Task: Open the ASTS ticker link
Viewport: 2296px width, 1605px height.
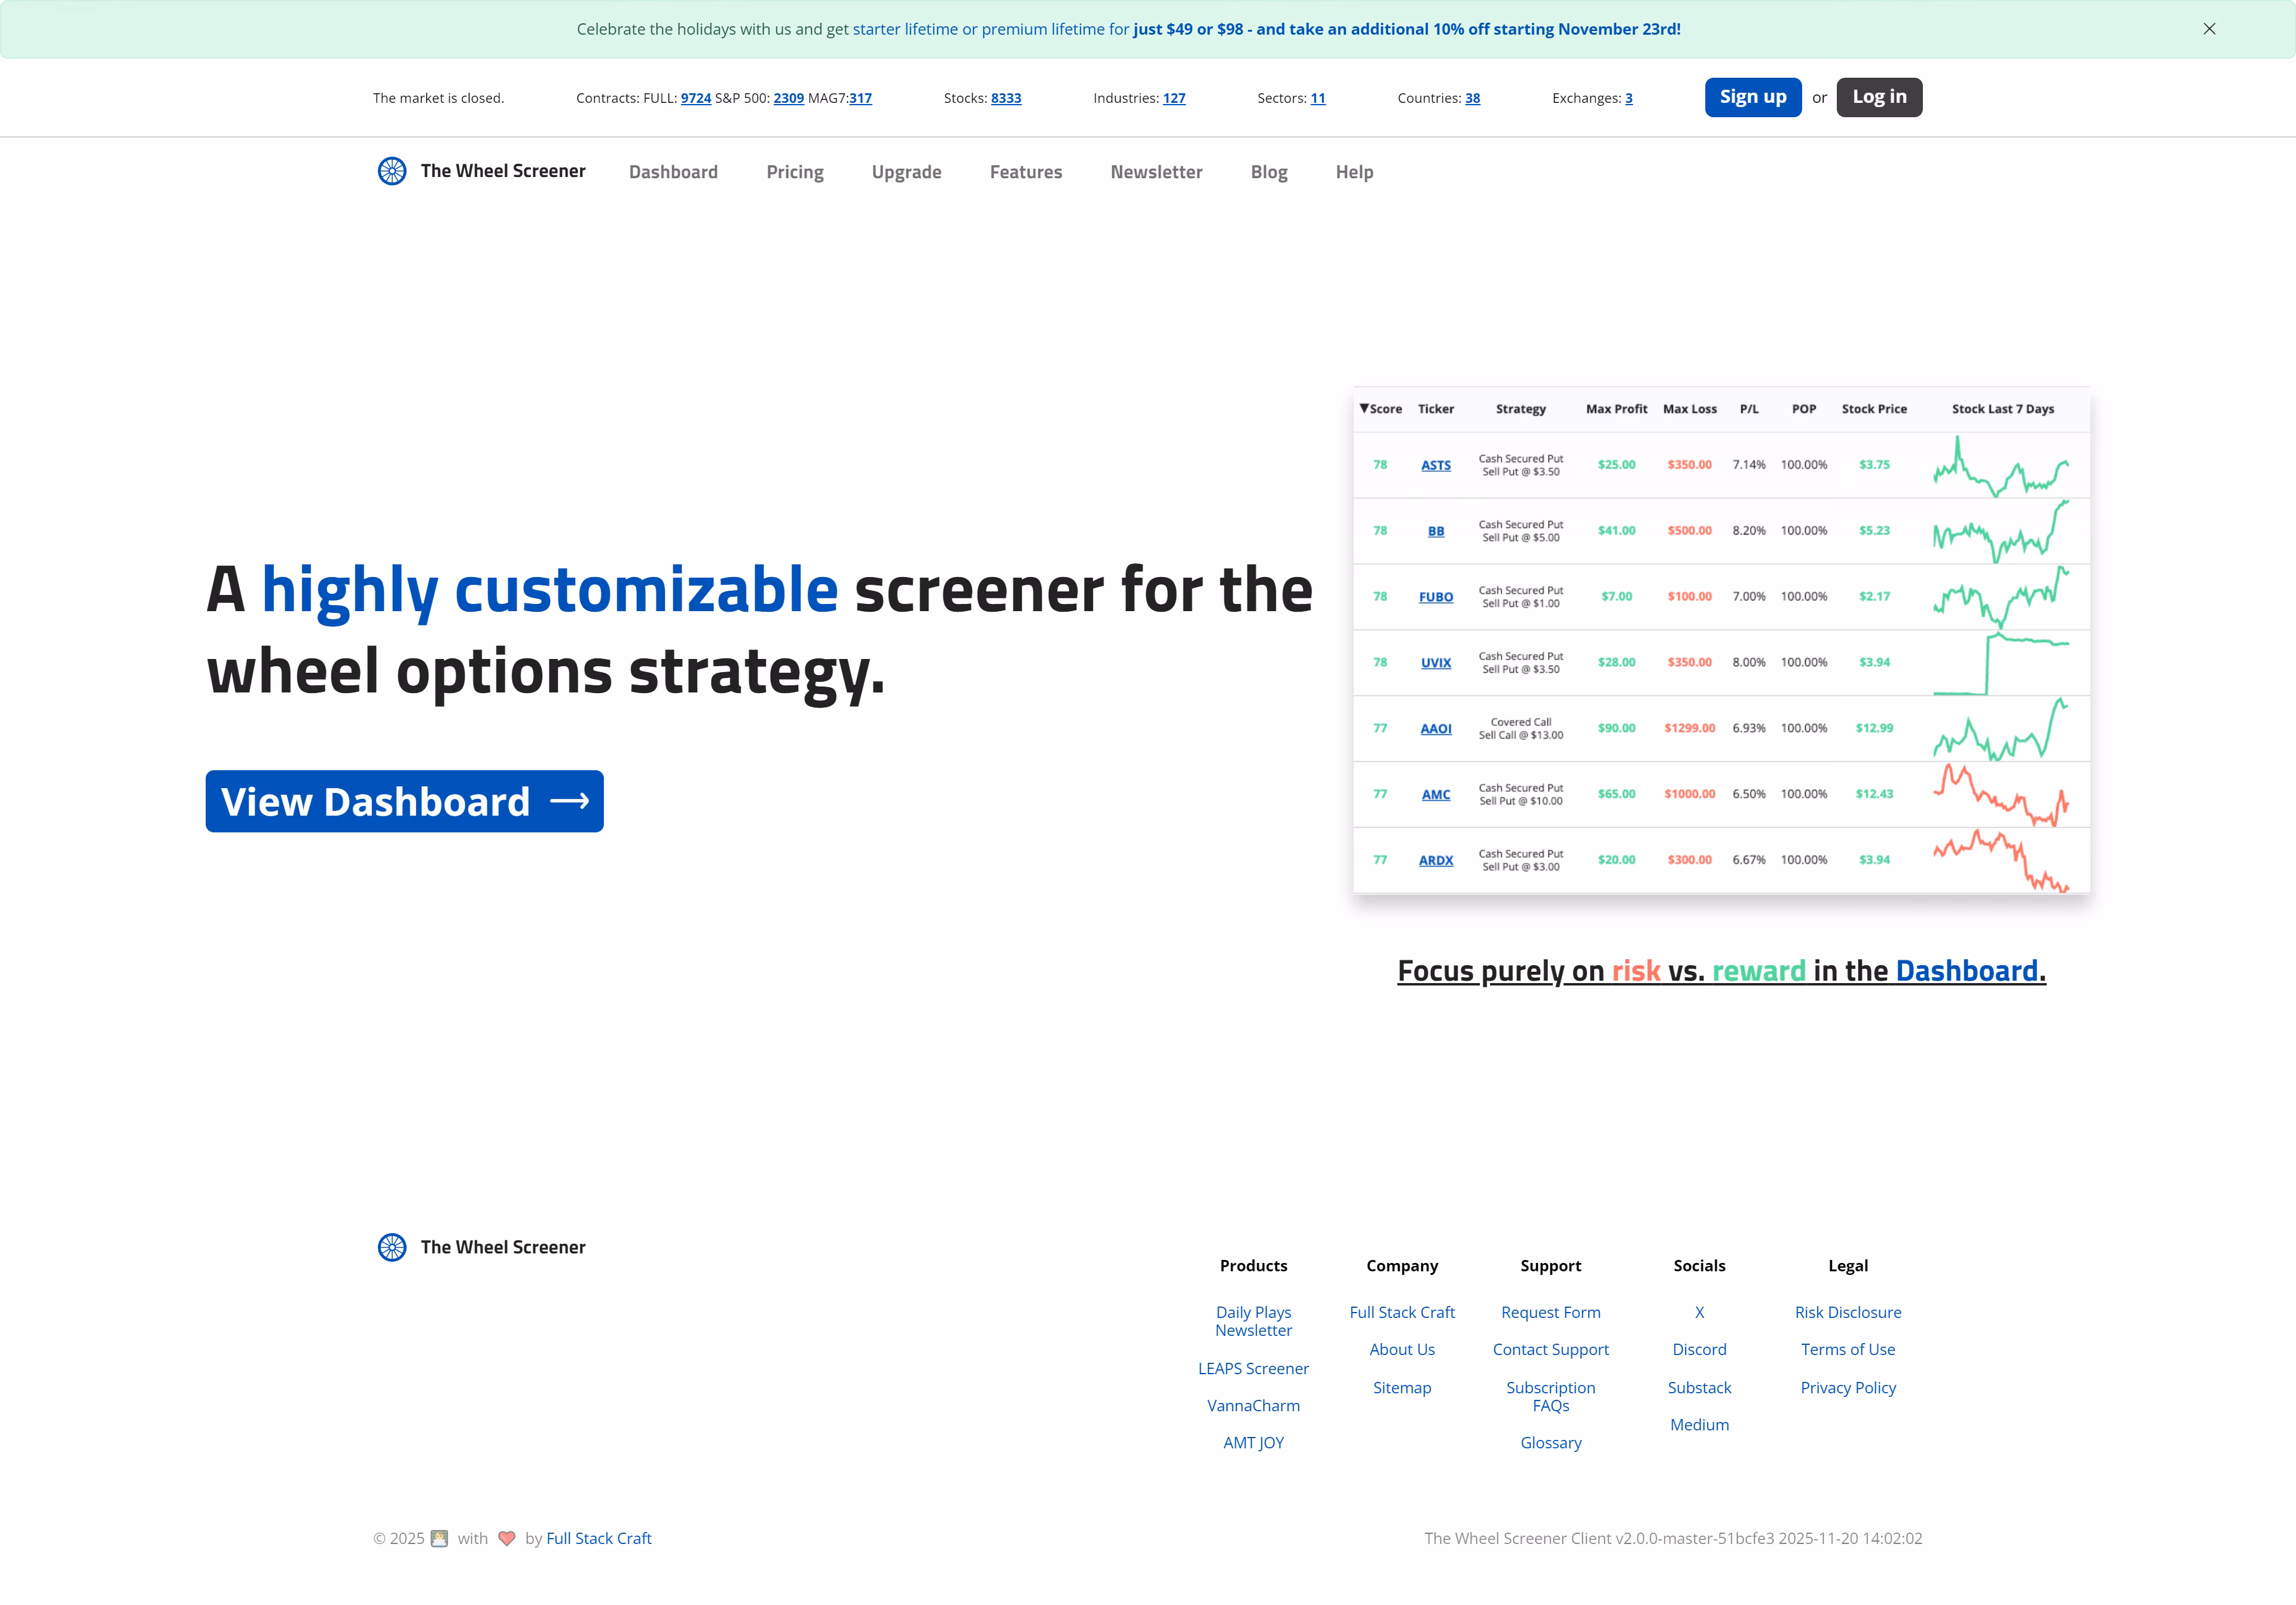Action: (x=1436, y=465)
